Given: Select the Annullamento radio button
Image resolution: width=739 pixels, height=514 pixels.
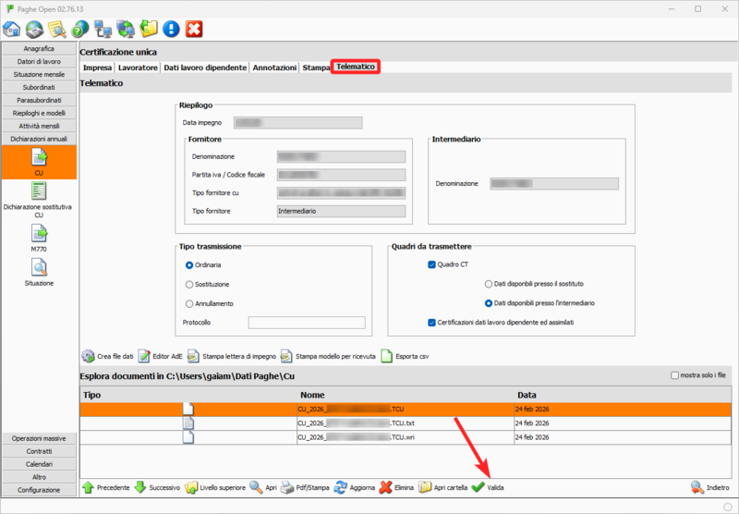Looking at the screenshot, I should (189, 303).
